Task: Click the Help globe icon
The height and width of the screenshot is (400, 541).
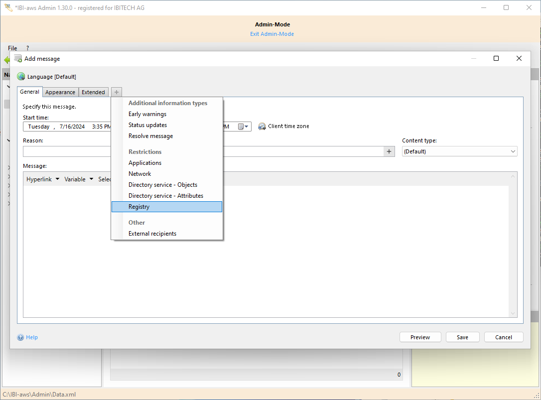Action: [x=20, y=337]
